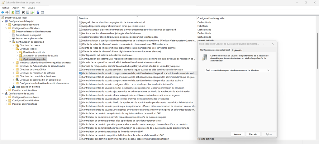Collapse the Directivas locales tree node

14,49
